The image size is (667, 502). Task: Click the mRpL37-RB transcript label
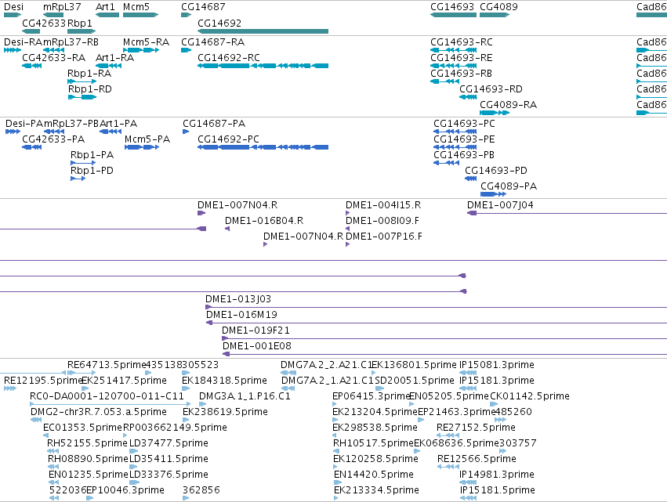(71, 42)
